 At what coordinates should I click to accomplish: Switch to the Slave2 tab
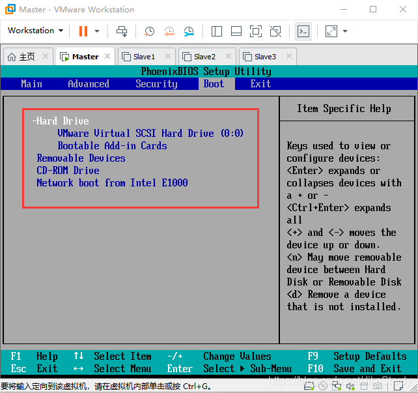207,57
